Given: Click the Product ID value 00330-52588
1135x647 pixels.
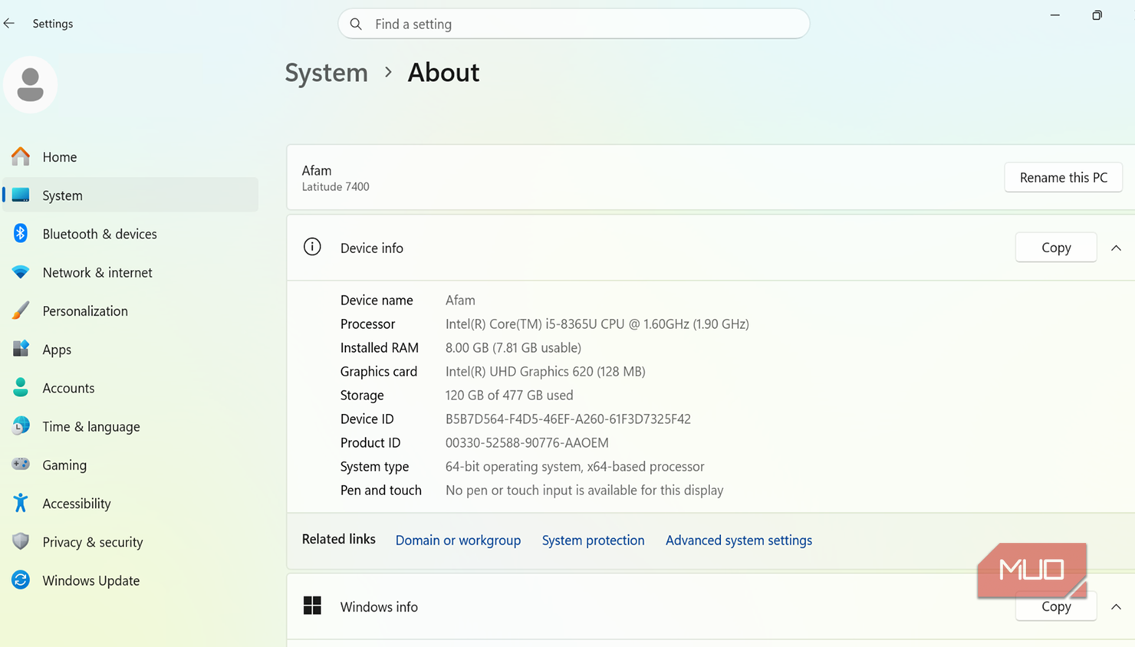Looking at the screenshot, I should click(527, 442).
